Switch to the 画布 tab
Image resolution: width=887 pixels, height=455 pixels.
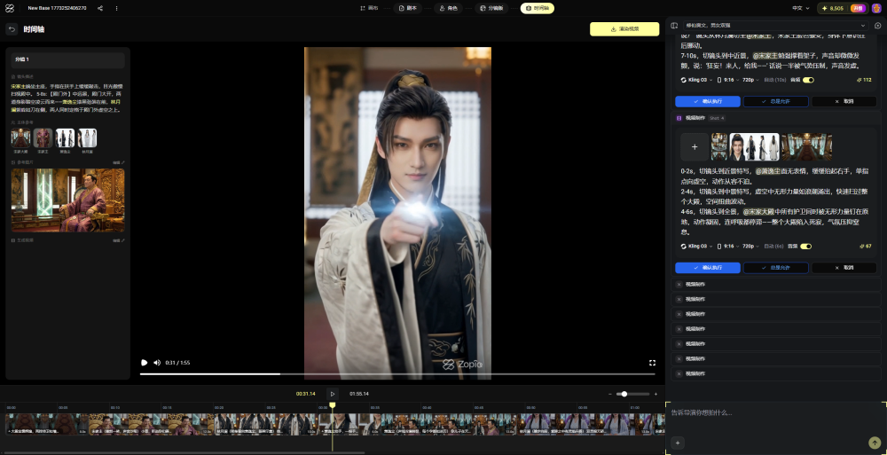tap(368, 9)
